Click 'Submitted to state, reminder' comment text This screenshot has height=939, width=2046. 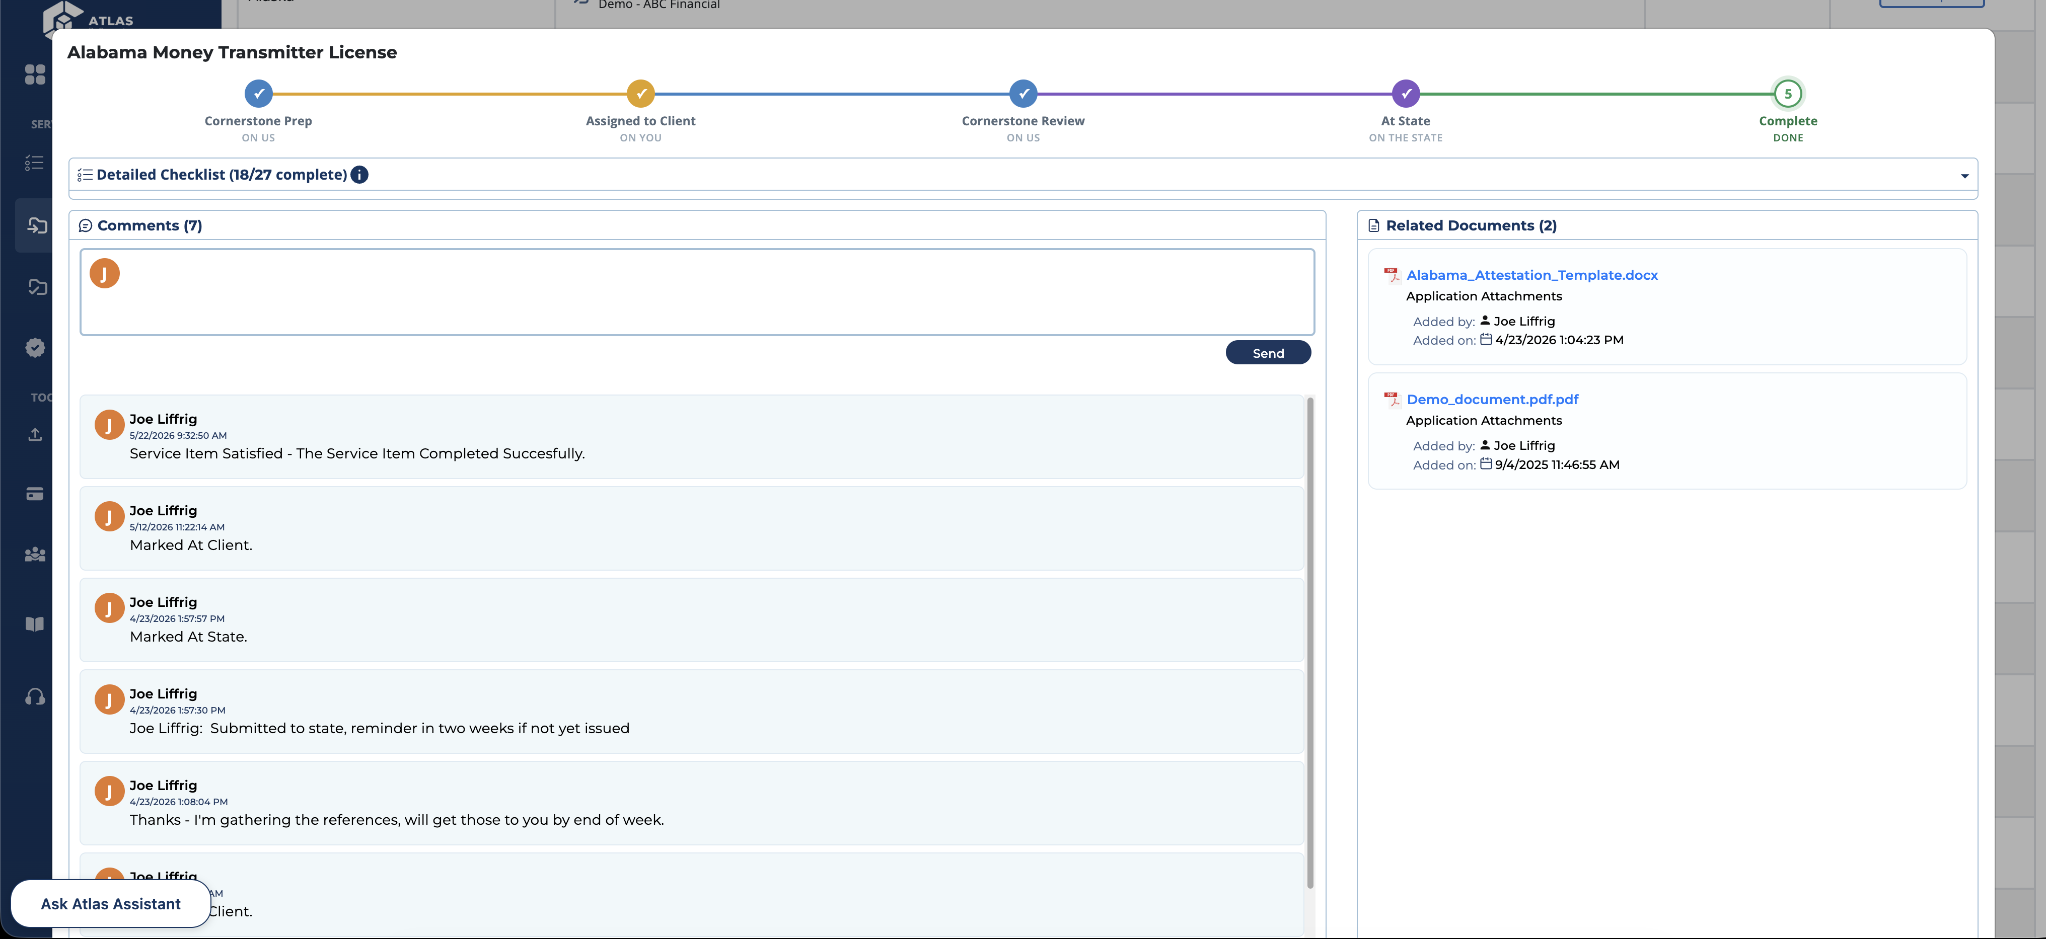[x=380, y=729]
